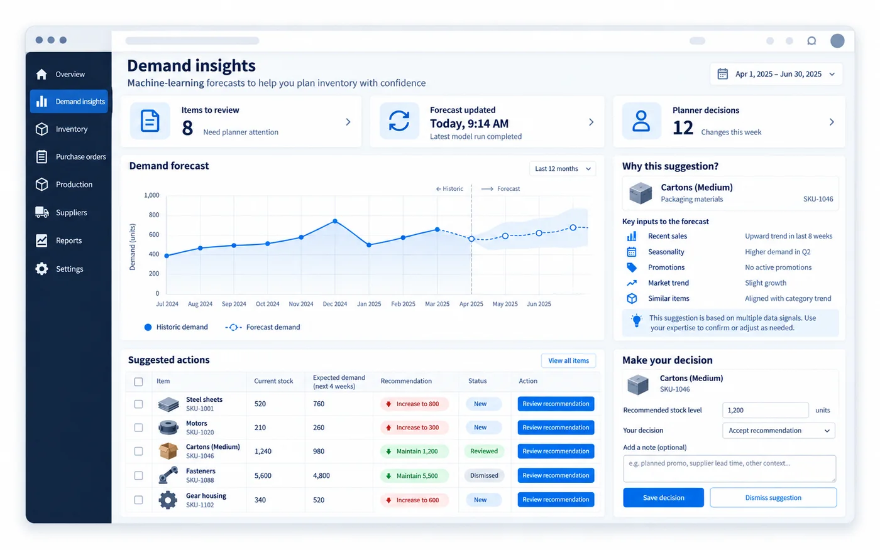
Task: Click the Production cube icon in sidebar
Action: coord(41,185)
